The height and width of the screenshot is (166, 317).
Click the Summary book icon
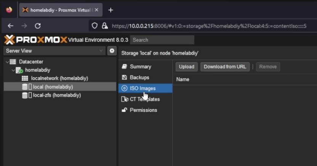tap(124, 66)
